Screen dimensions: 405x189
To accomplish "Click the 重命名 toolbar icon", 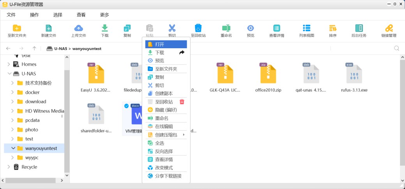I will [226, 28].
